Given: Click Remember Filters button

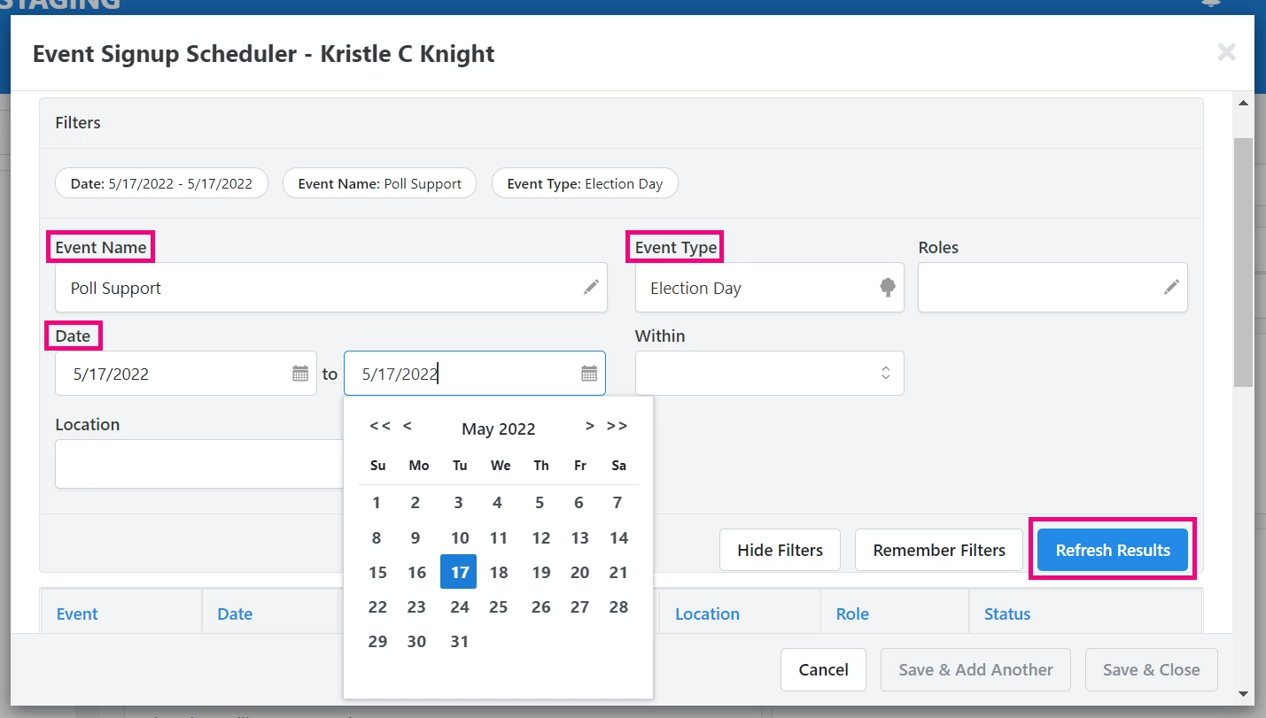Looking at the screenshot, I should click(939, 550).
